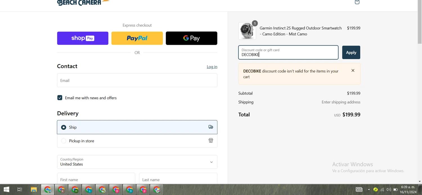Image resolution: width=422 pixels, height=195 pixels.
Task: Switch to Chrome profile 'k' taskbar window
Action: tap(61, 190)
